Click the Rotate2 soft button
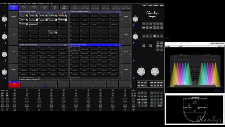The height and width of the screenshot is (127, 225). pyautogui.click(x=126, y=19)
